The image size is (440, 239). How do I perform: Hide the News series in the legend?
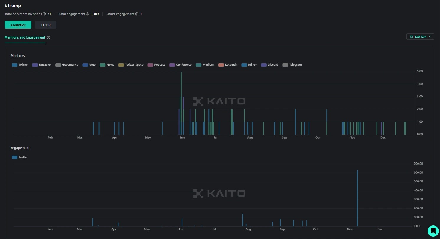tap(107, 65)
